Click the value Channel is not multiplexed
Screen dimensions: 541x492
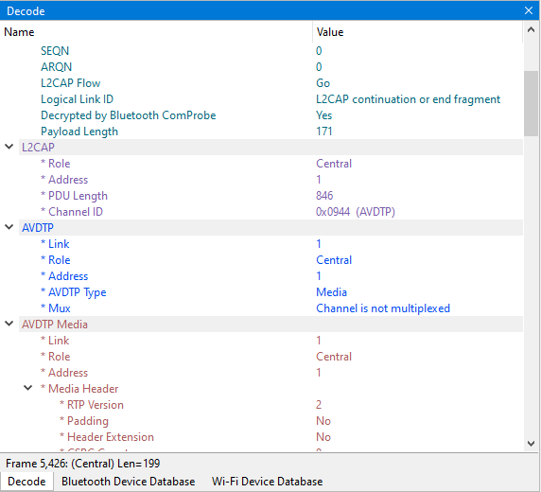point(383,308)
